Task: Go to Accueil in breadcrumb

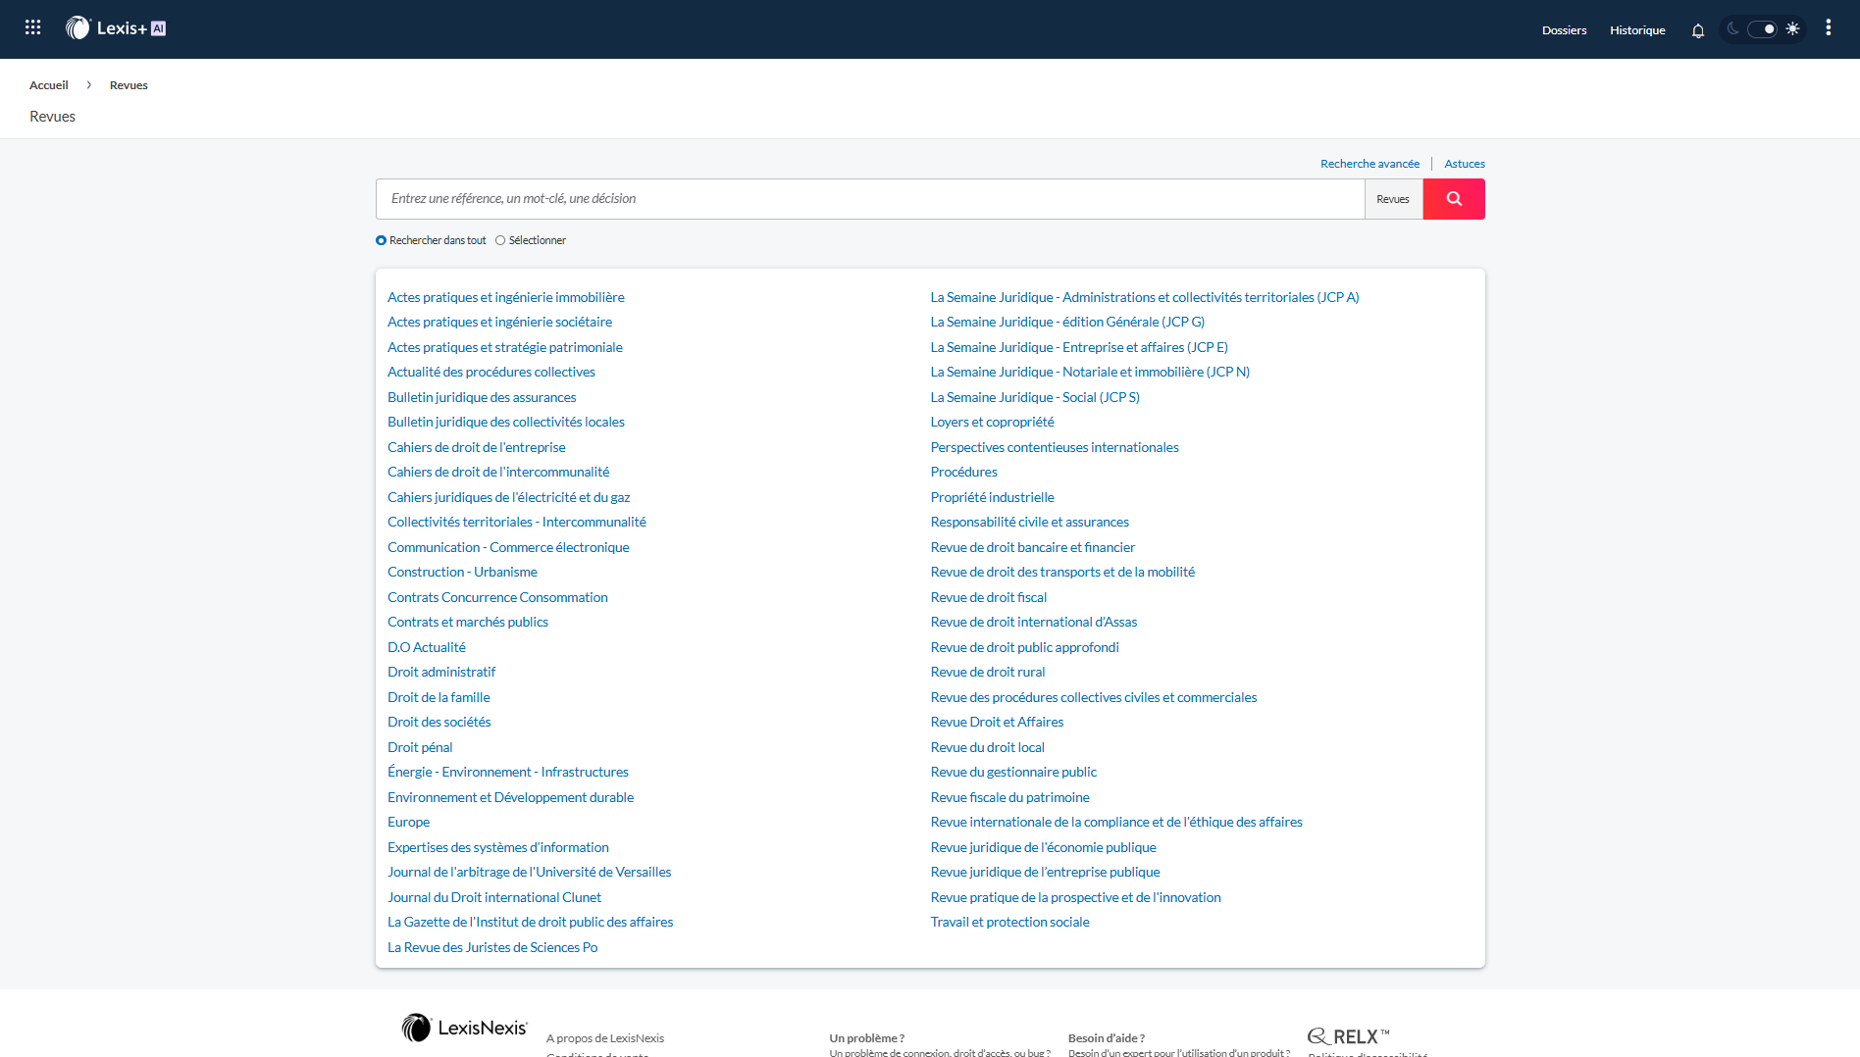Action: click(x=49, y=85)
